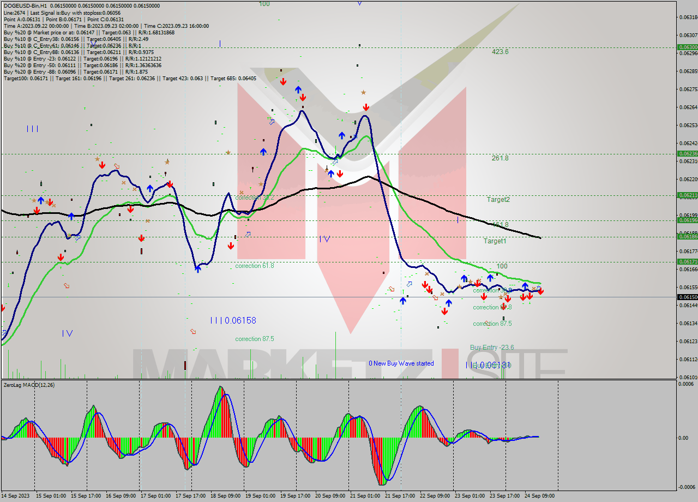Select the Target2 level label
The height and width of the screenshot is (502, 698).
[498, 200]
